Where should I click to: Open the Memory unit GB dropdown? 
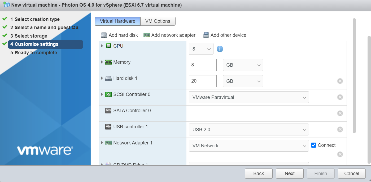click(243, 65)
